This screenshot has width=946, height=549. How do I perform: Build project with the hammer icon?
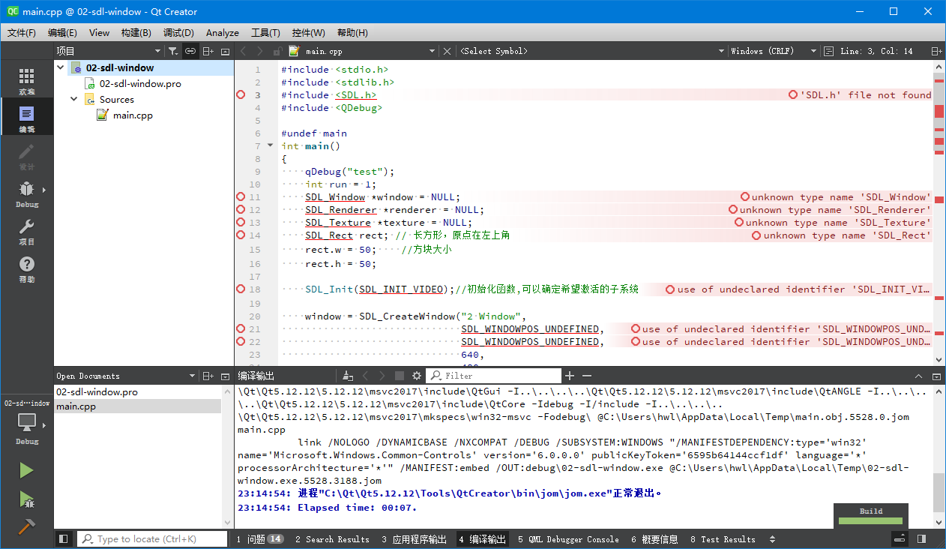click(26, 526)
